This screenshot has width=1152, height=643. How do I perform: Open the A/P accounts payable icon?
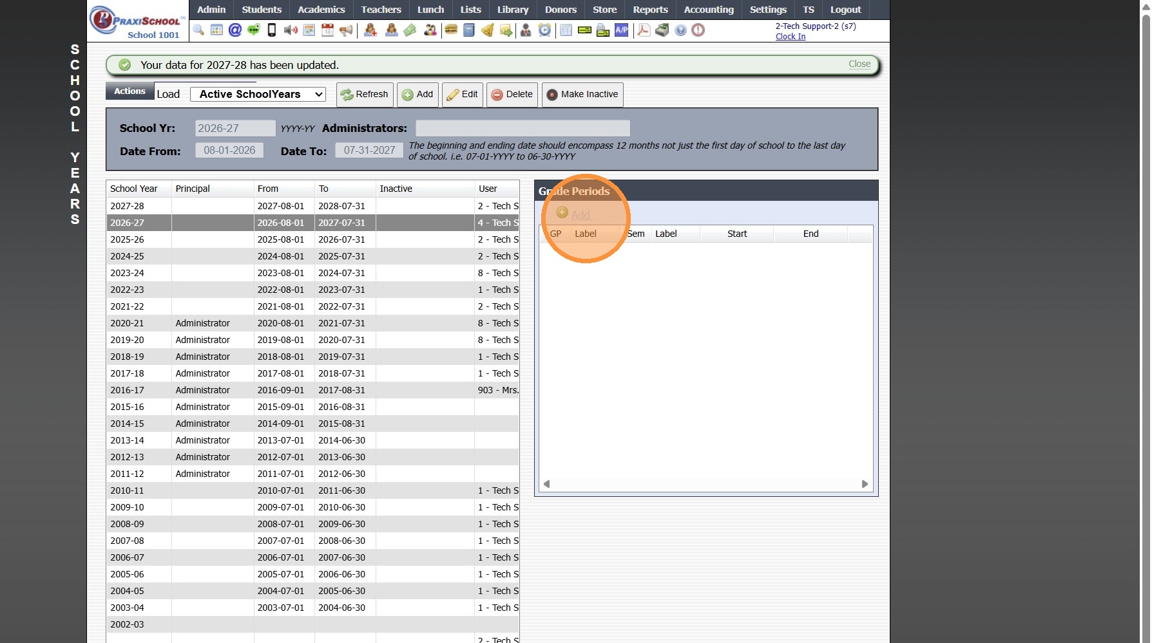pos(622,30)
